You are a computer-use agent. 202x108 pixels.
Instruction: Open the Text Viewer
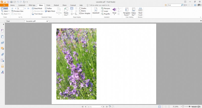click(37, 14)
